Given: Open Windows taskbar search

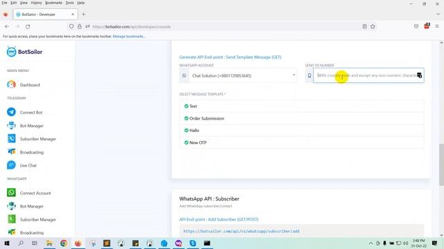Looking at the screenshot, I should [21, 243].
